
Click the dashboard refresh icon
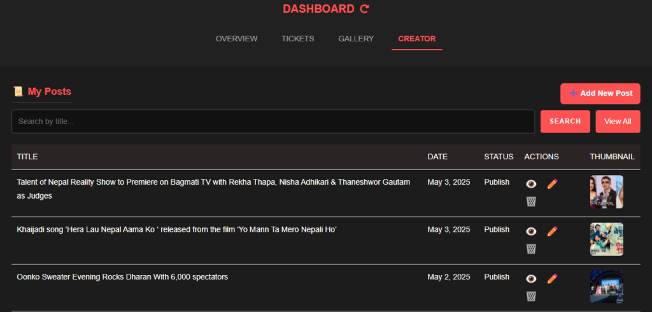(364, 9)
